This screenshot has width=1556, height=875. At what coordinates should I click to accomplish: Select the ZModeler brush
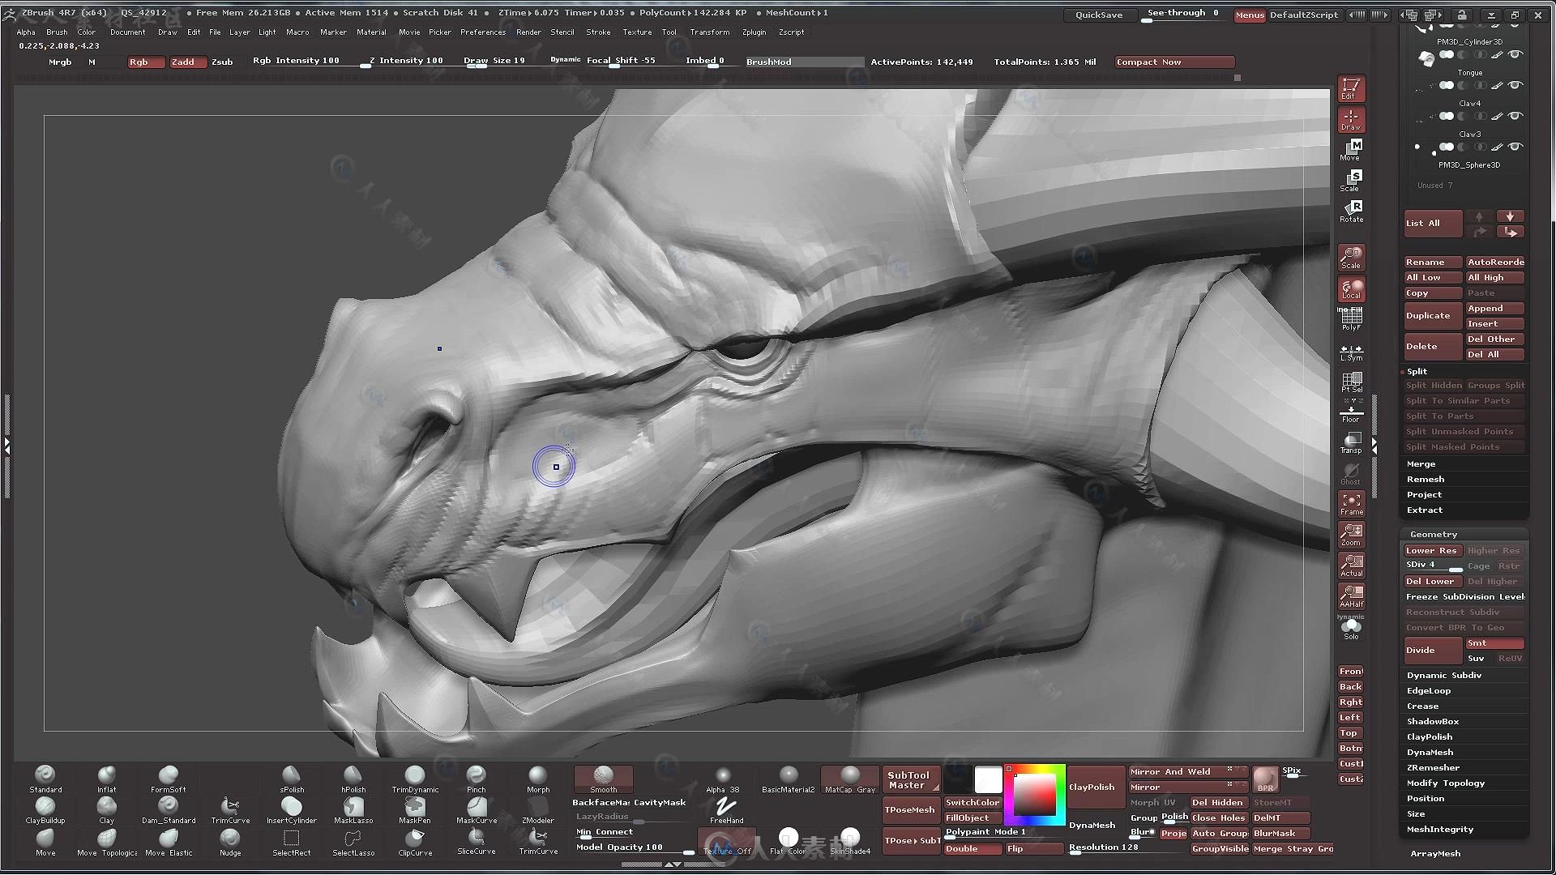click(538, 810)
